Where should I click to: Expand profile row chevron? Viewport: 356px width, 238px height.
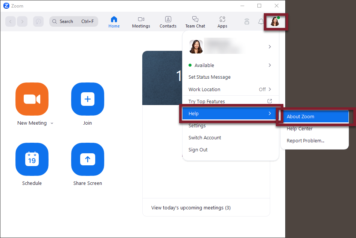coord(270,47)
